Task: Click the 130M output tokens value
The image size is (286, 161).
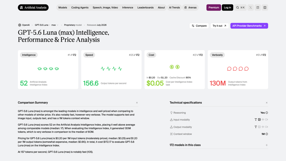Action: (x=218, y=83)
